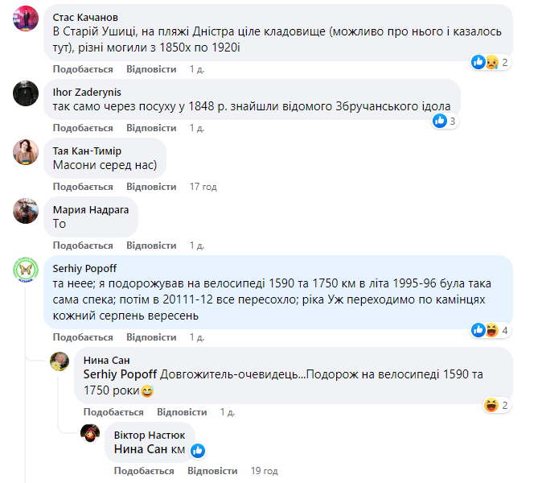Click Віктор Настюк's profile avatar
Viewport: 542px width, 483px height.
tap(90, 435)
